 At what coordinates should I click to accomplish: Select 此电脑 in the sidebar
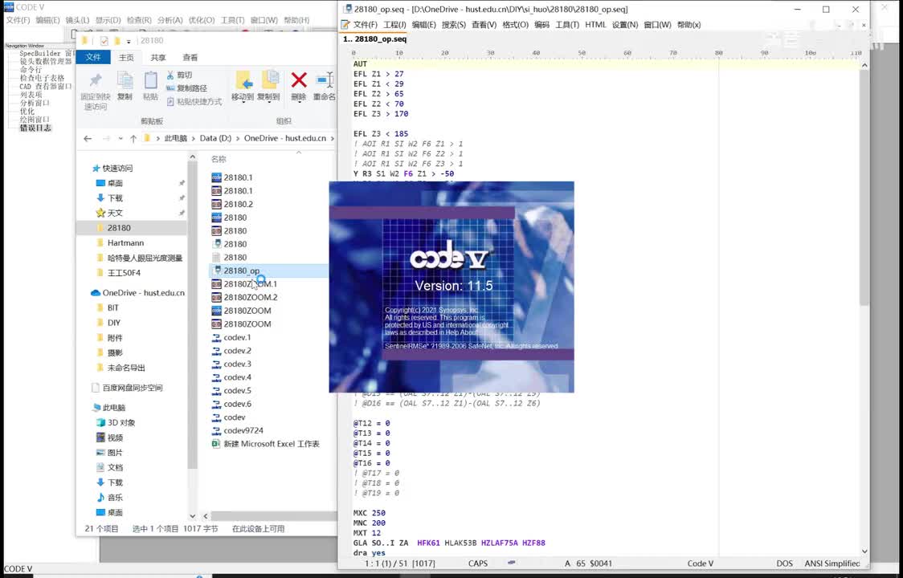coord(108,408)
